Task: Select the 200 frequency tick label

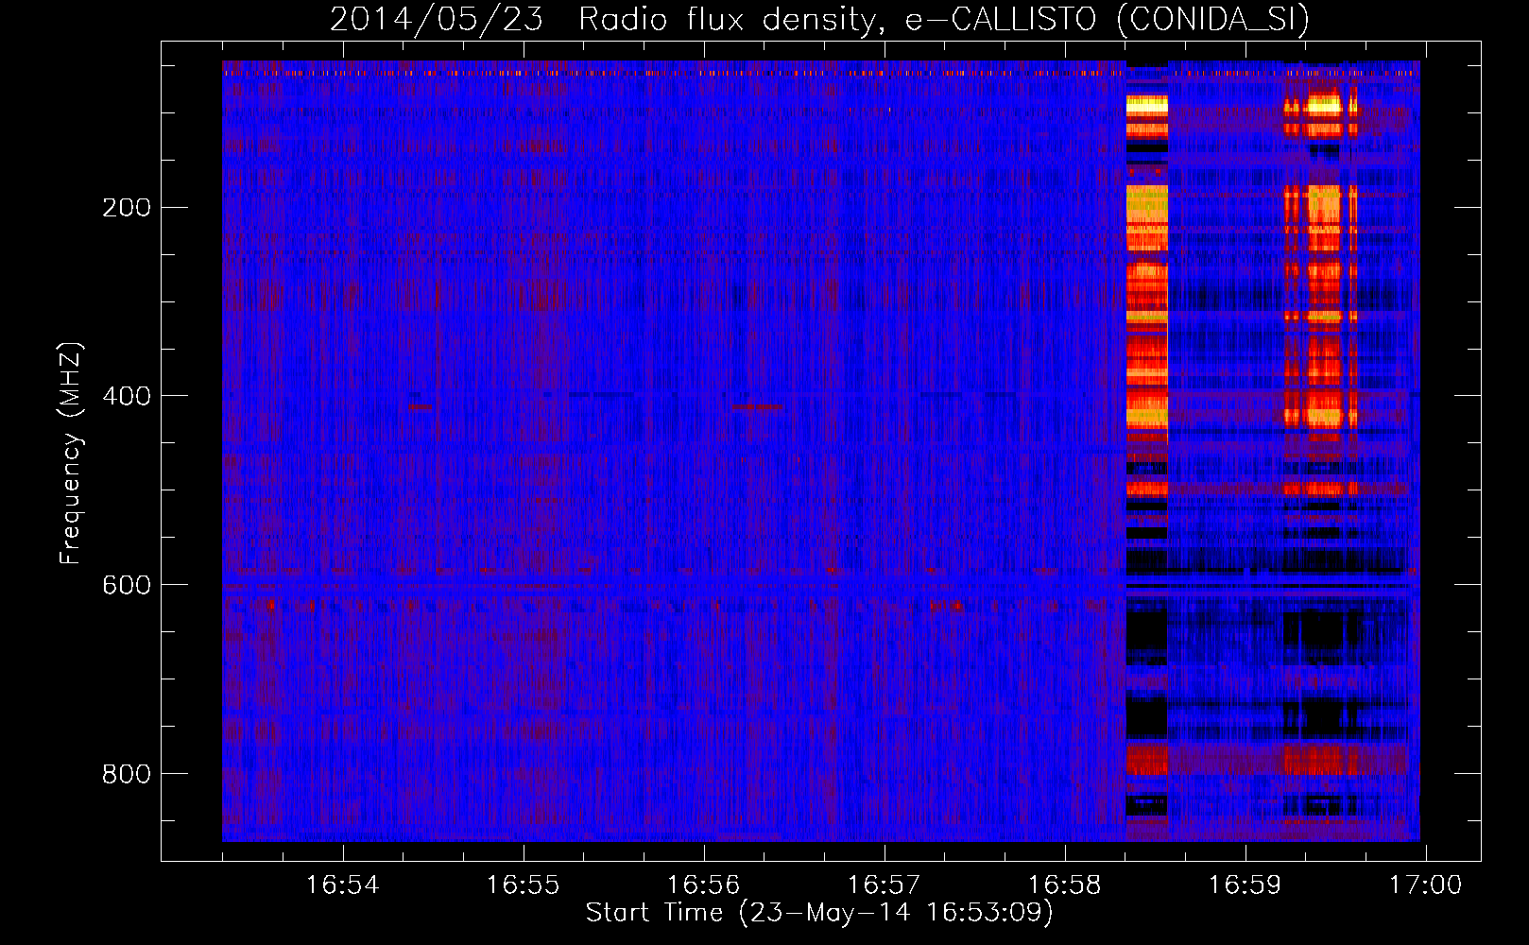Action: click(126, 208)
